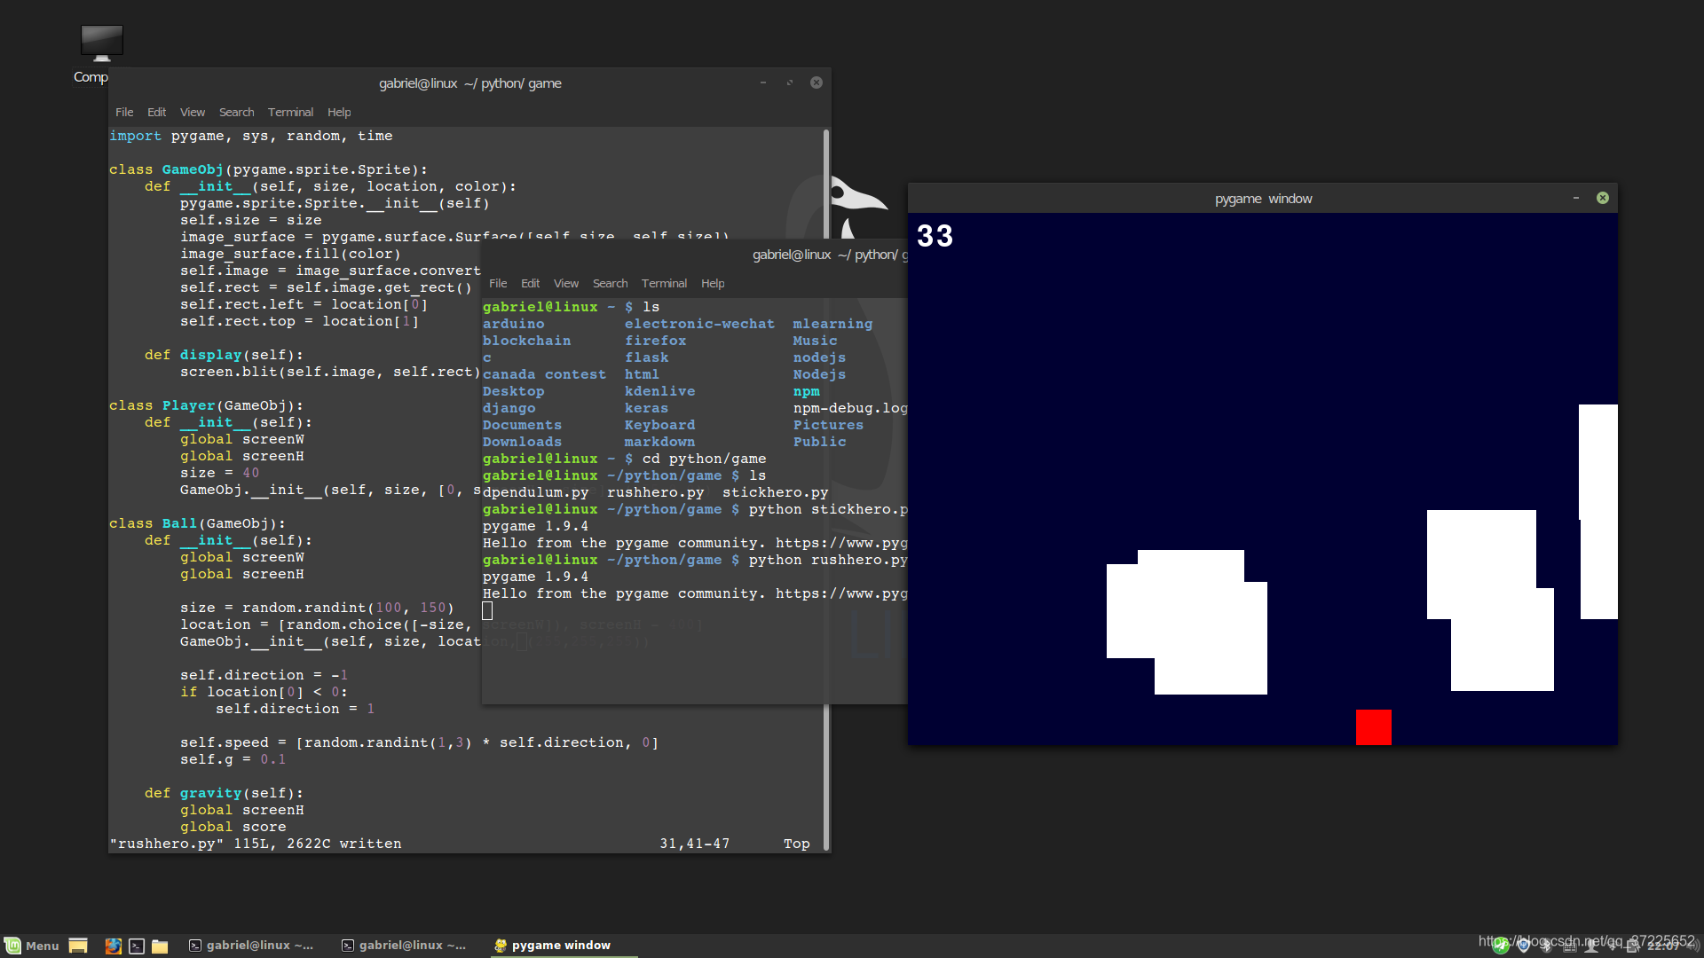This screenshot has width=1704, height=958.
Task: Click 'keras' directory name
Action: (x=647, y=408)
